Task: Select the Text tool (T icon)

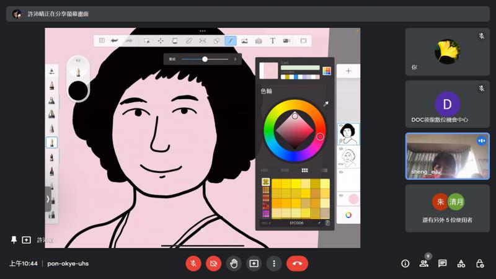Action: pyautogui.click(x=272, y=41)
